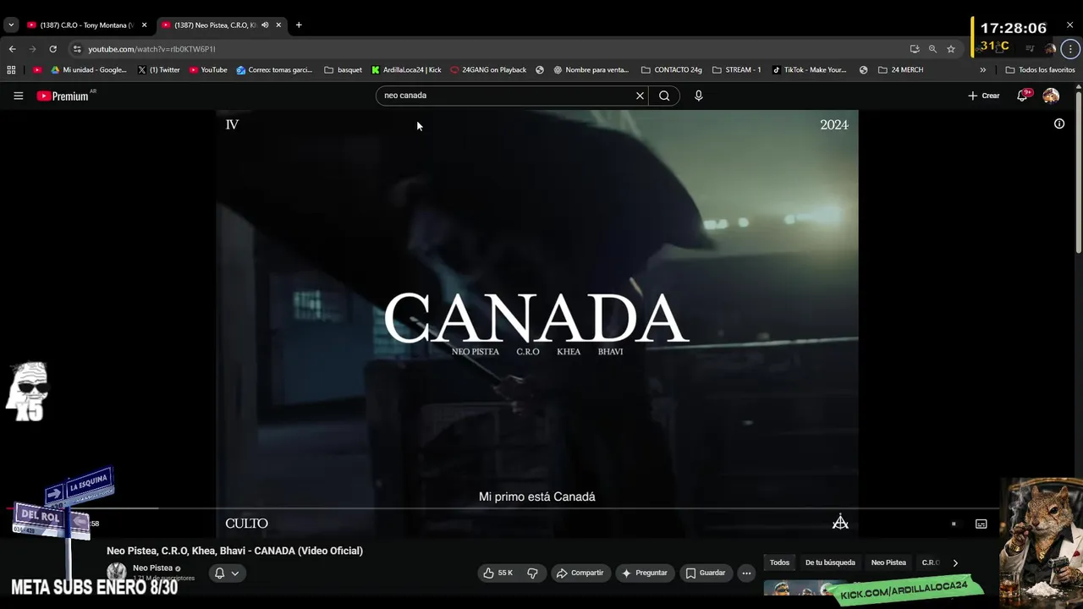Open Chrome three-dot menu
This screenshot has width=1083, height=609.
coord(1070,49)
